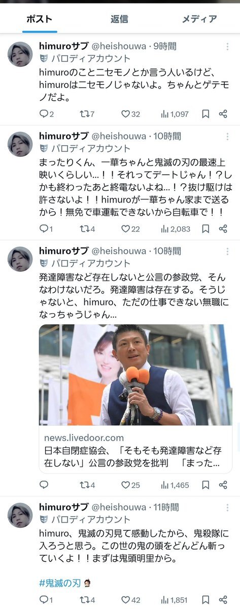View analytics showing 2,083 views

[x=175, y=229]
